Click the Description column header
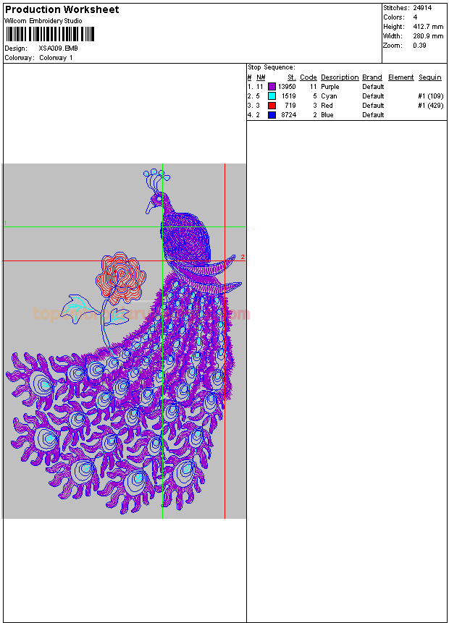 [x=340, y=77]
